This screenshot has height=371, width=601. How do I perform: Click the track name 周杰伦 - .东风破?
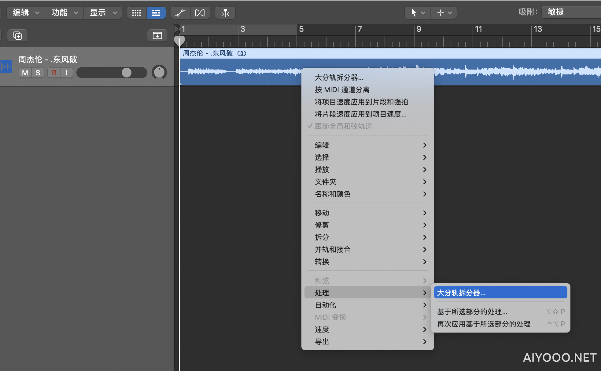[48, 59]
